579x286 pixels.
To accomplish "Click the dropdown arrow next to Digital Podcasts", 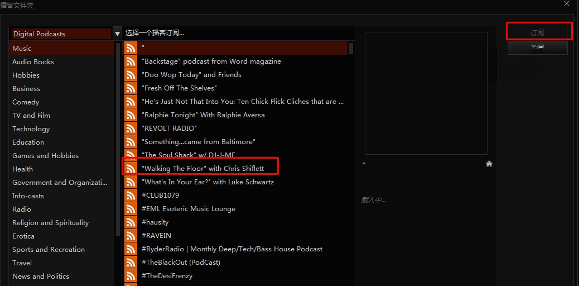I will tap(118, 34).
